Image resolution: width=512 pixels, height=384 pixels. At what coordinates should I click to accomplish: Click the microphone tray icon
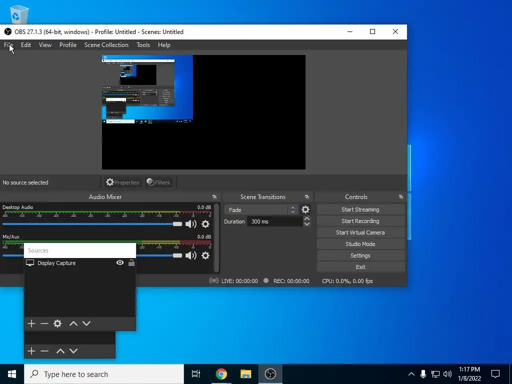pyautogui.click(x=423, y=374)
